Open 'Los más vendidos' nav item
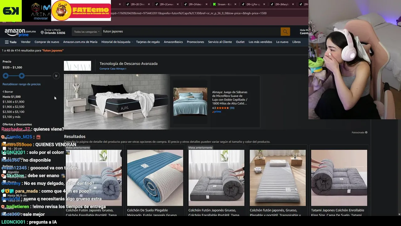 pyautogui.click(x=260, y=42)
